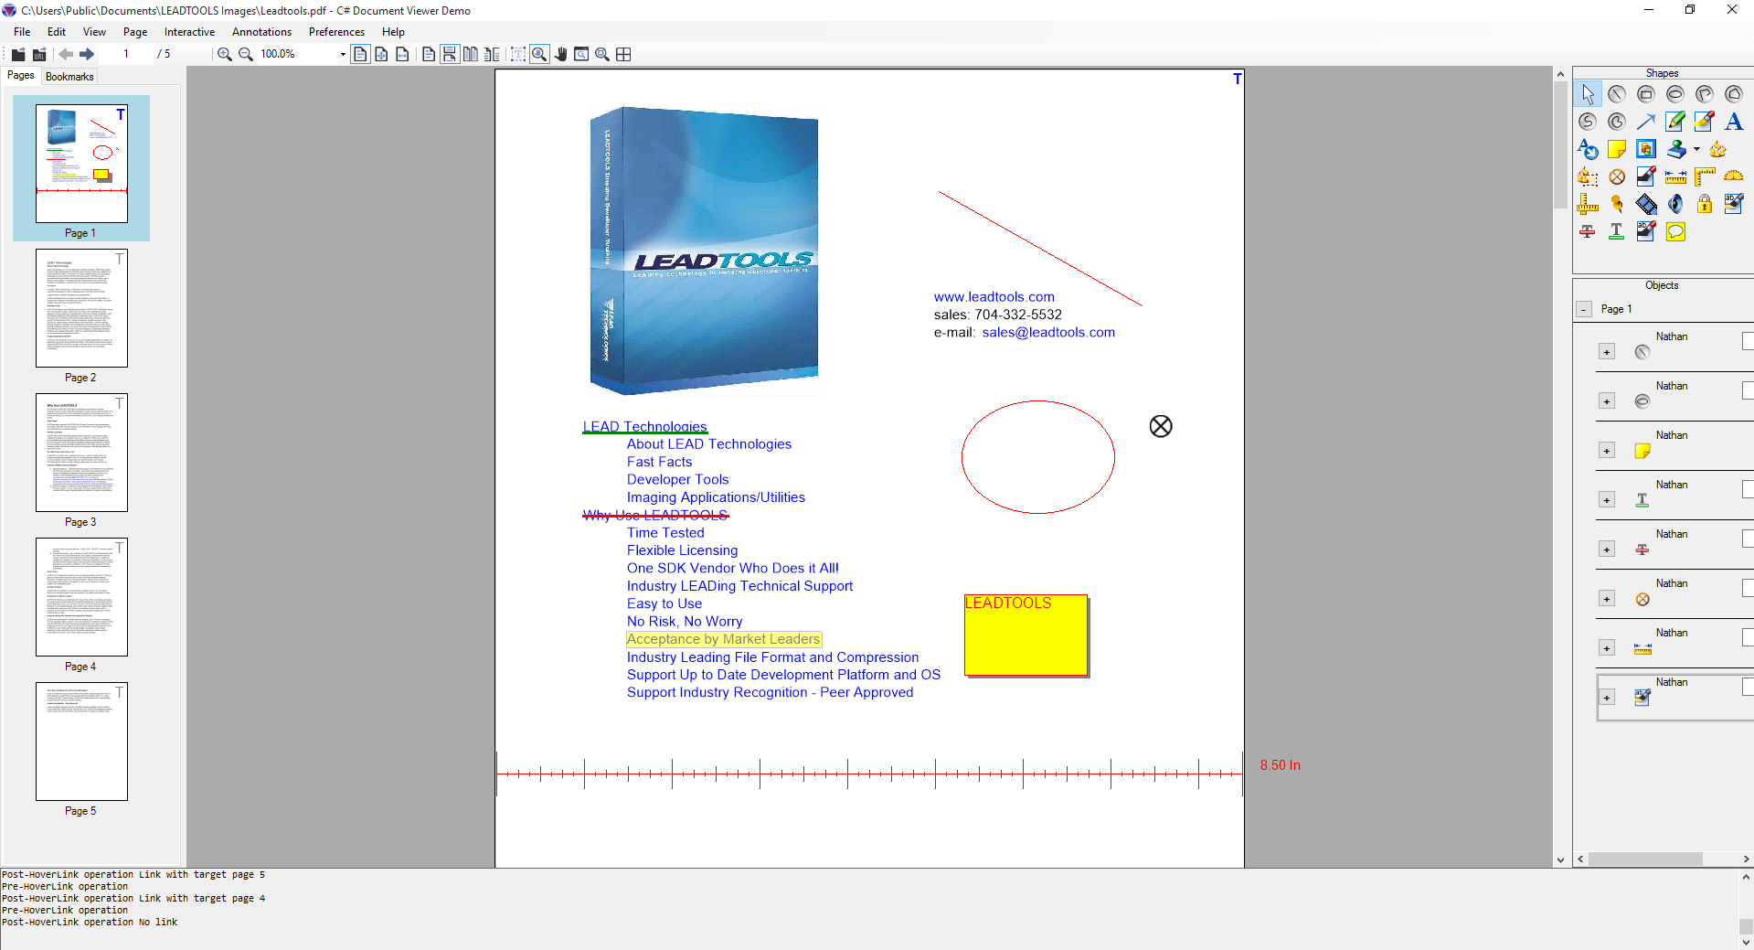
Task: Expand the text underline object row
Action: point(1607,500)
